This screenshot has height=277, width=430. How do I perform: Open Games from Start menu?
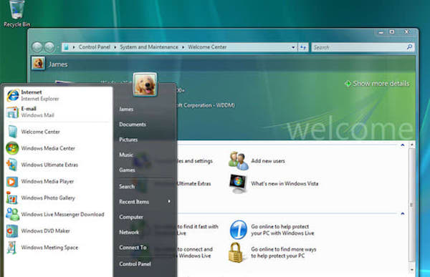(127, 170)
